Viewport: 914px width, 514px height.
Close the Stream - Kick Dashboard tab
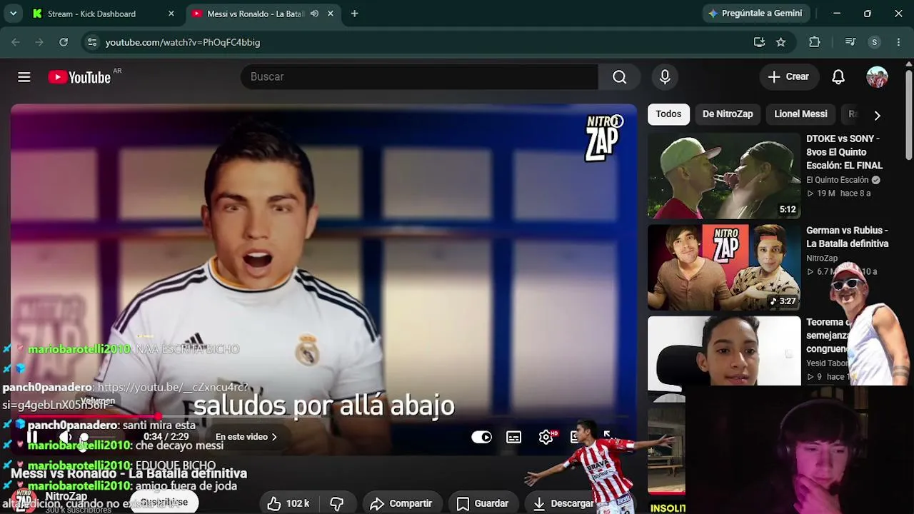tap(171, 14)
